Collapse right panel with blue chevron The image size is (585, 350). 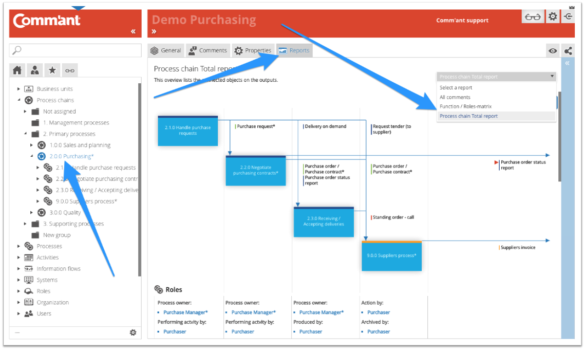pos(567,63)
